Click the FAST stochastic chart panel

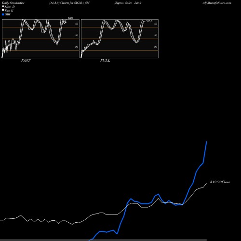(40, 39)
